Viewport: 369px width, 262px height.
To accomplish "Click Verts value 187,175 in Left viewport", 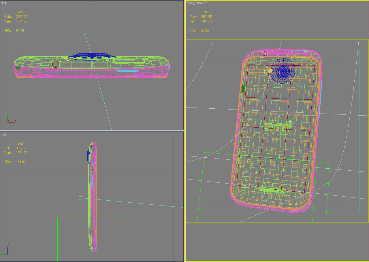I will (x=22, y=153).
